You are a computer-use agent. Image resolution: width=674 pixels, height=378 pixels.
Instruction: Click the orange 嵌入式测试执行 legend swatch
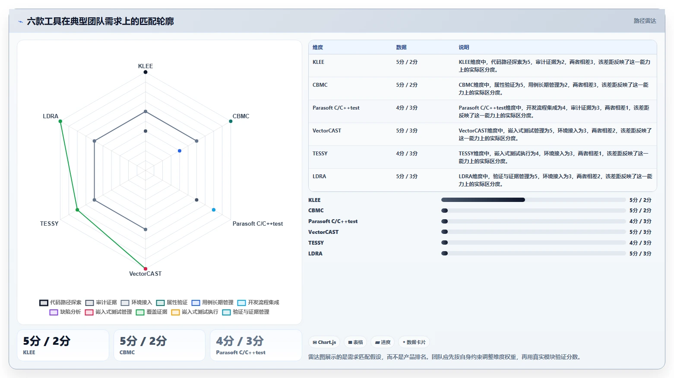pos(175,312)
